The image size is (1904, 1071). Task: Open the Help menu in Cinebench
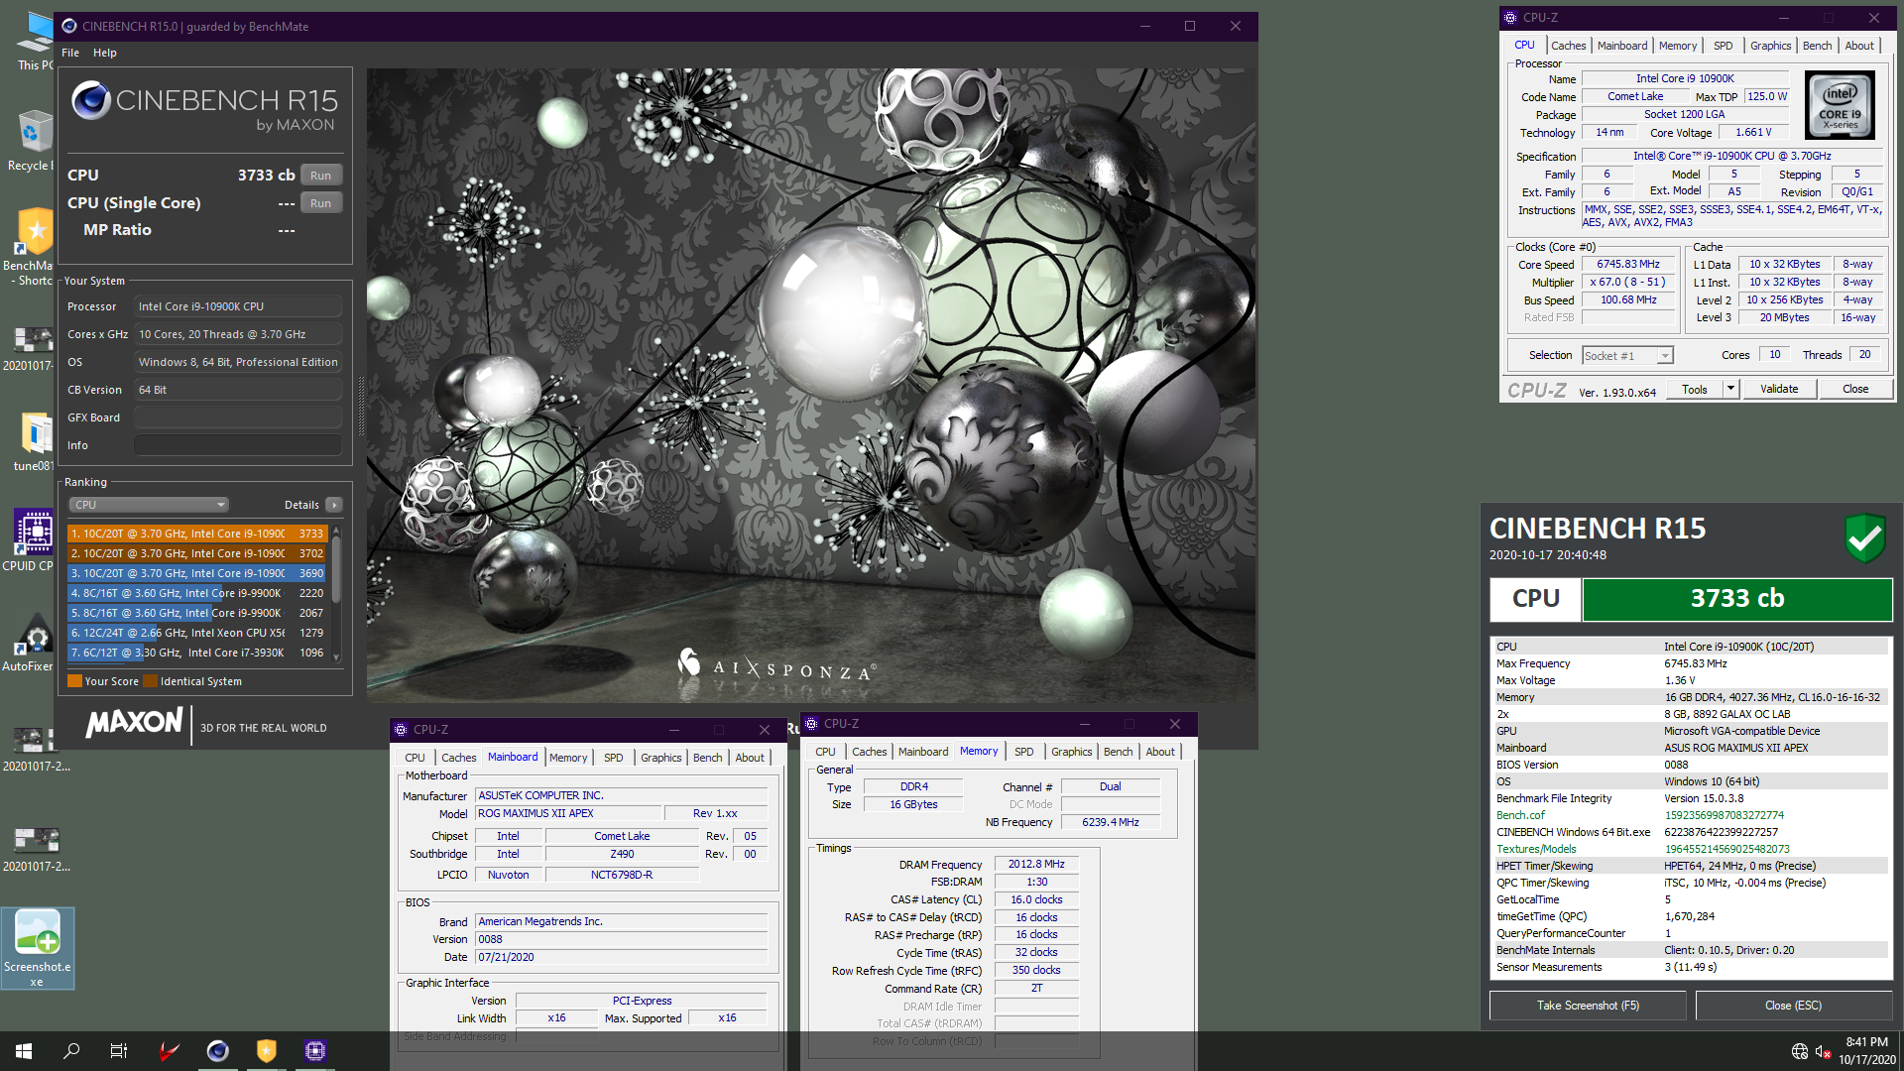[105, 53]
